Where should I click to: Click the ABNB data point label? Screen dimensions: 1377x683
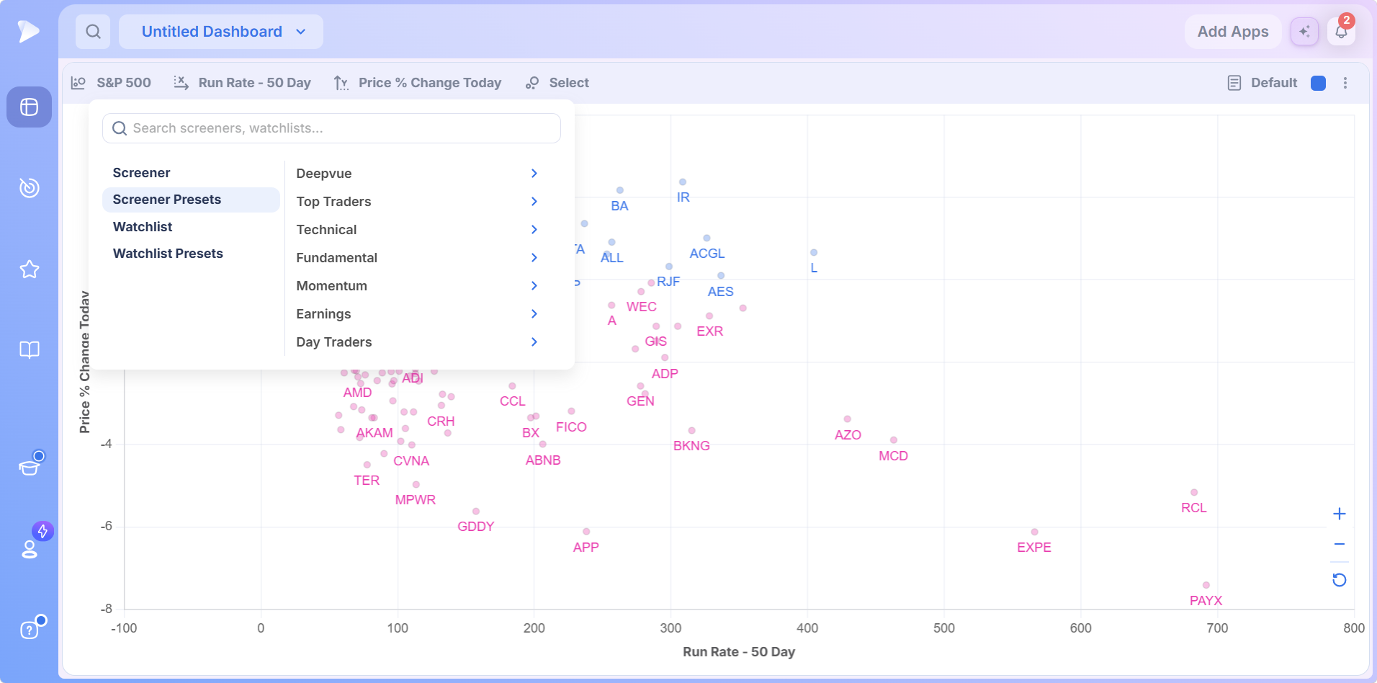(543, 460)
